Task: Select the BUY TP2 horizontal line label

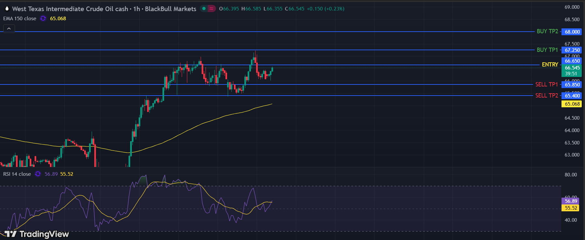Action: 547,31
